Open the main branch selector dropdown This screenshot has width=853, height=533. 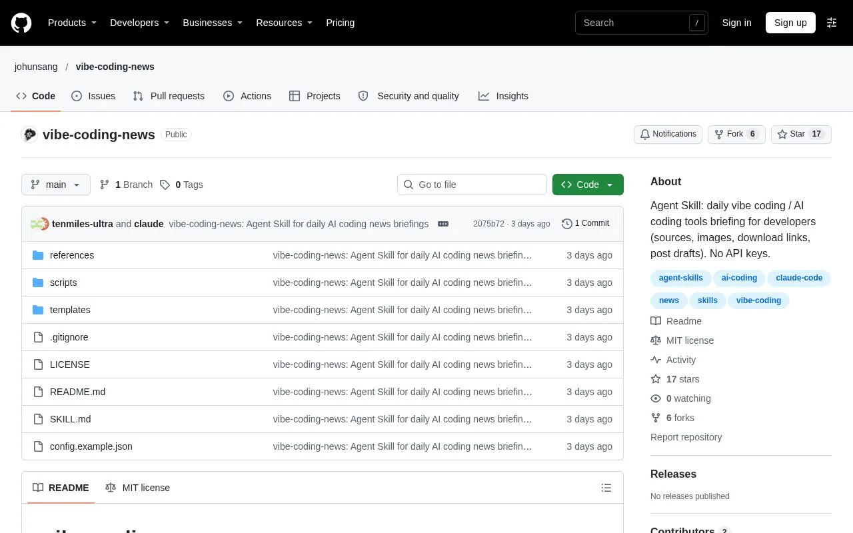tap(56, 185)
